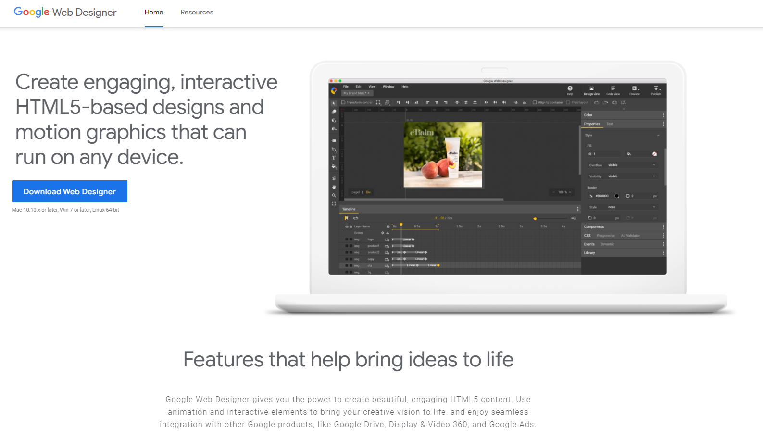Click the Web Designer app logo icon
The image size is (763, 440).
[334, 90]
